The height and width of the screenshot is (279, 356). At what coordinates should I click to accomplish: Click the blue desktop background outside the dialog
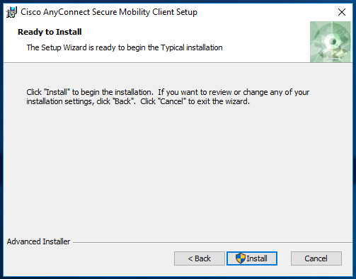pyautogui.click(x=355, y=142)
